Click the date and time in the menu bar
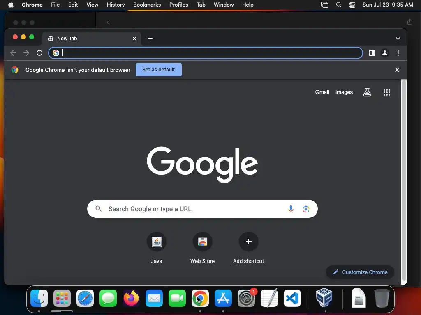Image resolution: width=421 pixels, height=315 pixels. [x=388, y=5]
